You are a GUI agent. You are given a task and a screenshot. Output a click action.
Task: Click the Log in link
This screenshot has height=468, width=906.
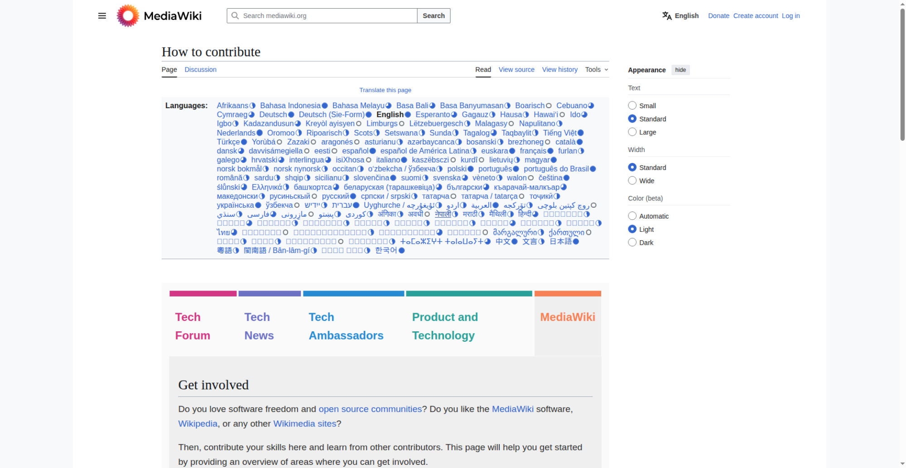pyautogui.click(x=791, y=16)
